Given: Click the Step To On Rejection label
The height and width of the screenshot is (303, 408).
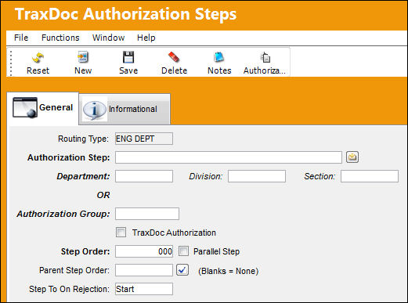Looking at the screenshot, I should (x=69, y=289).
